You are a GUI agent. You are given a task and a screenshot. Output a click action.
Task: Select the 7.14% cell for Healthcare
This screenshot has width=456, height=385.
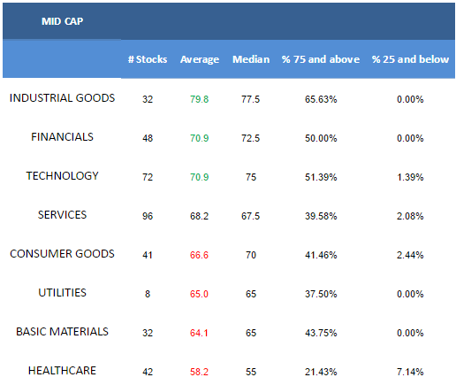pyautogui.click(x=410, y=372)
